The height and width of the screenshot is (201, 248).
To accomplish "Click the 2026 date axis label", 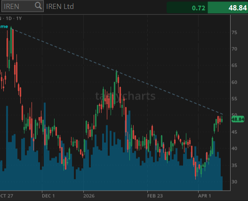I will (89, 196).
